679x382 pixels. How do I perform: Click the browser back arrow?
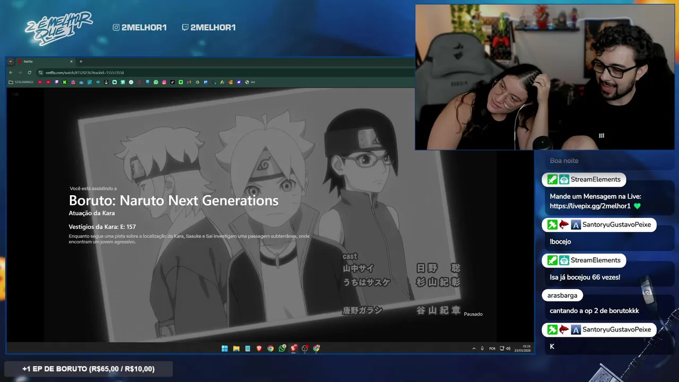[11, 72]
